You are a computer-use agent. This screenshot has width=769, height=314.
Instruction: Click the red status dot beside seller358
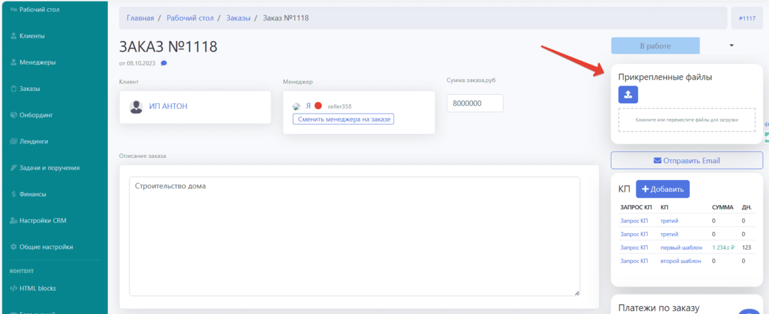[x=318, y=106]
